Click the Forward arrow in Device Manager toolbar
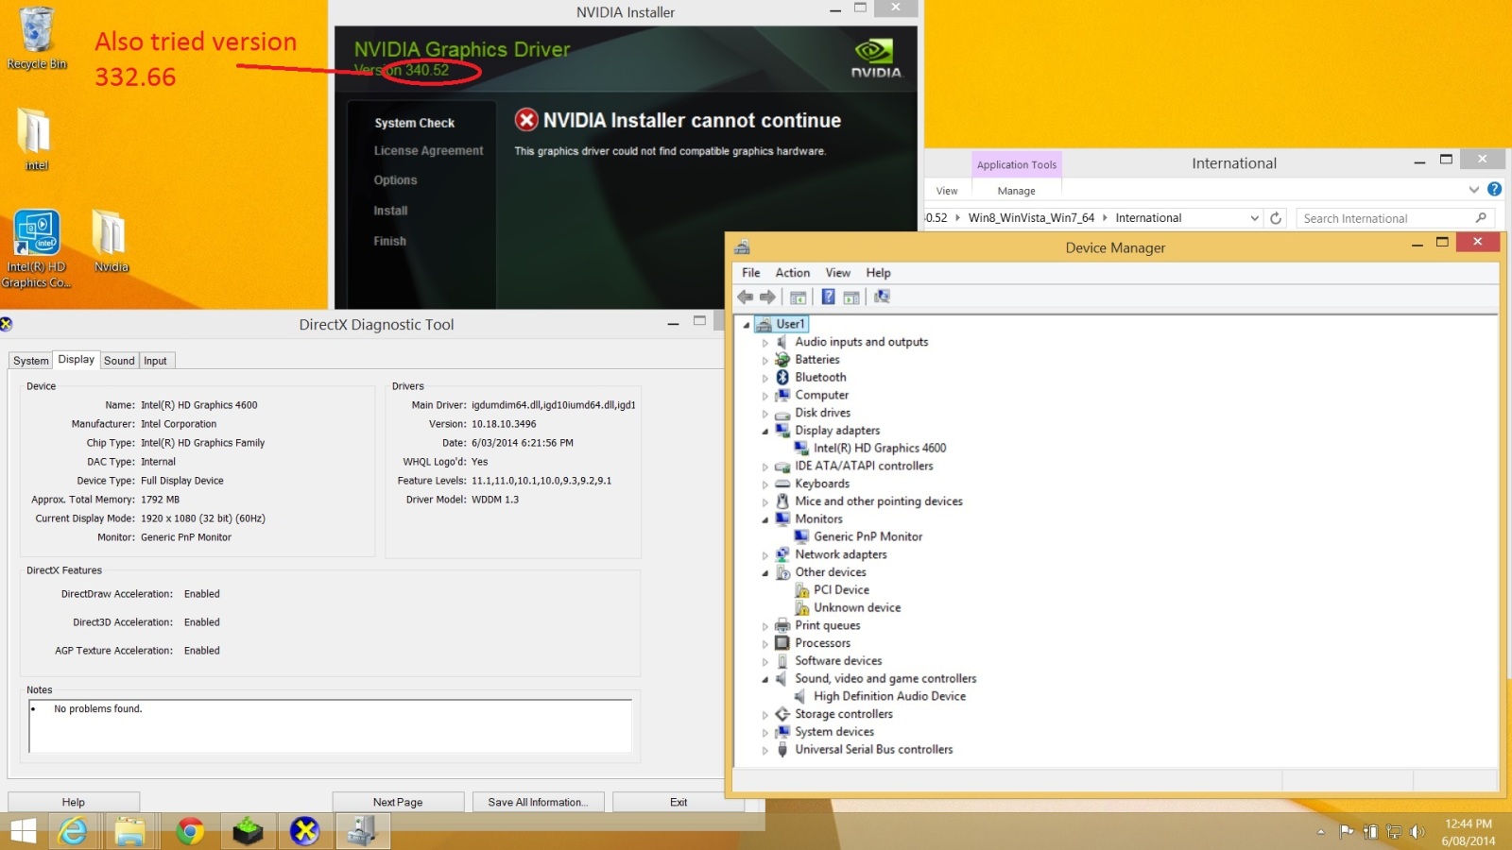 point(767,297)
